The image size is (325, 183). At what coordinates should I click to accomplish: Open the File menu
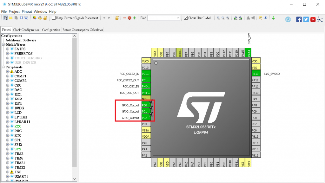[4, 12]
